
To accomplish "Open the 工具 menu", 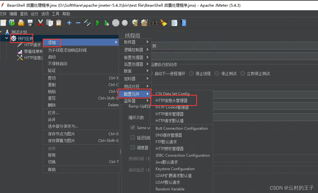I will 56,14.
